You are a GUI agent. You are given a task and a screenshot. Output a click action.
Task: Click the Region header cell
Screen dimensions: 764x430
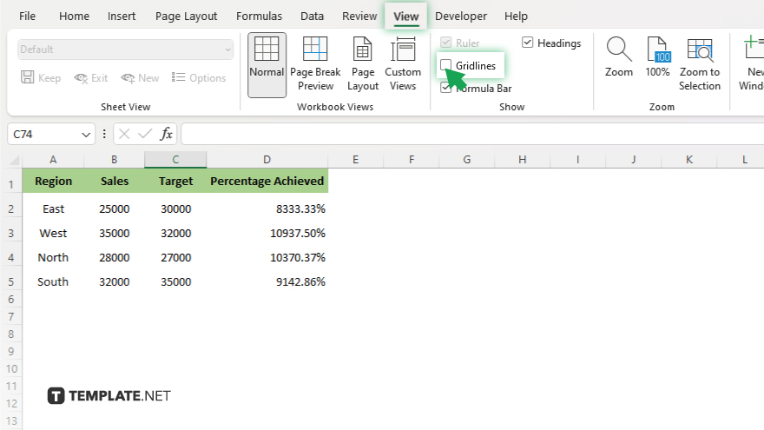pos(53,181)
